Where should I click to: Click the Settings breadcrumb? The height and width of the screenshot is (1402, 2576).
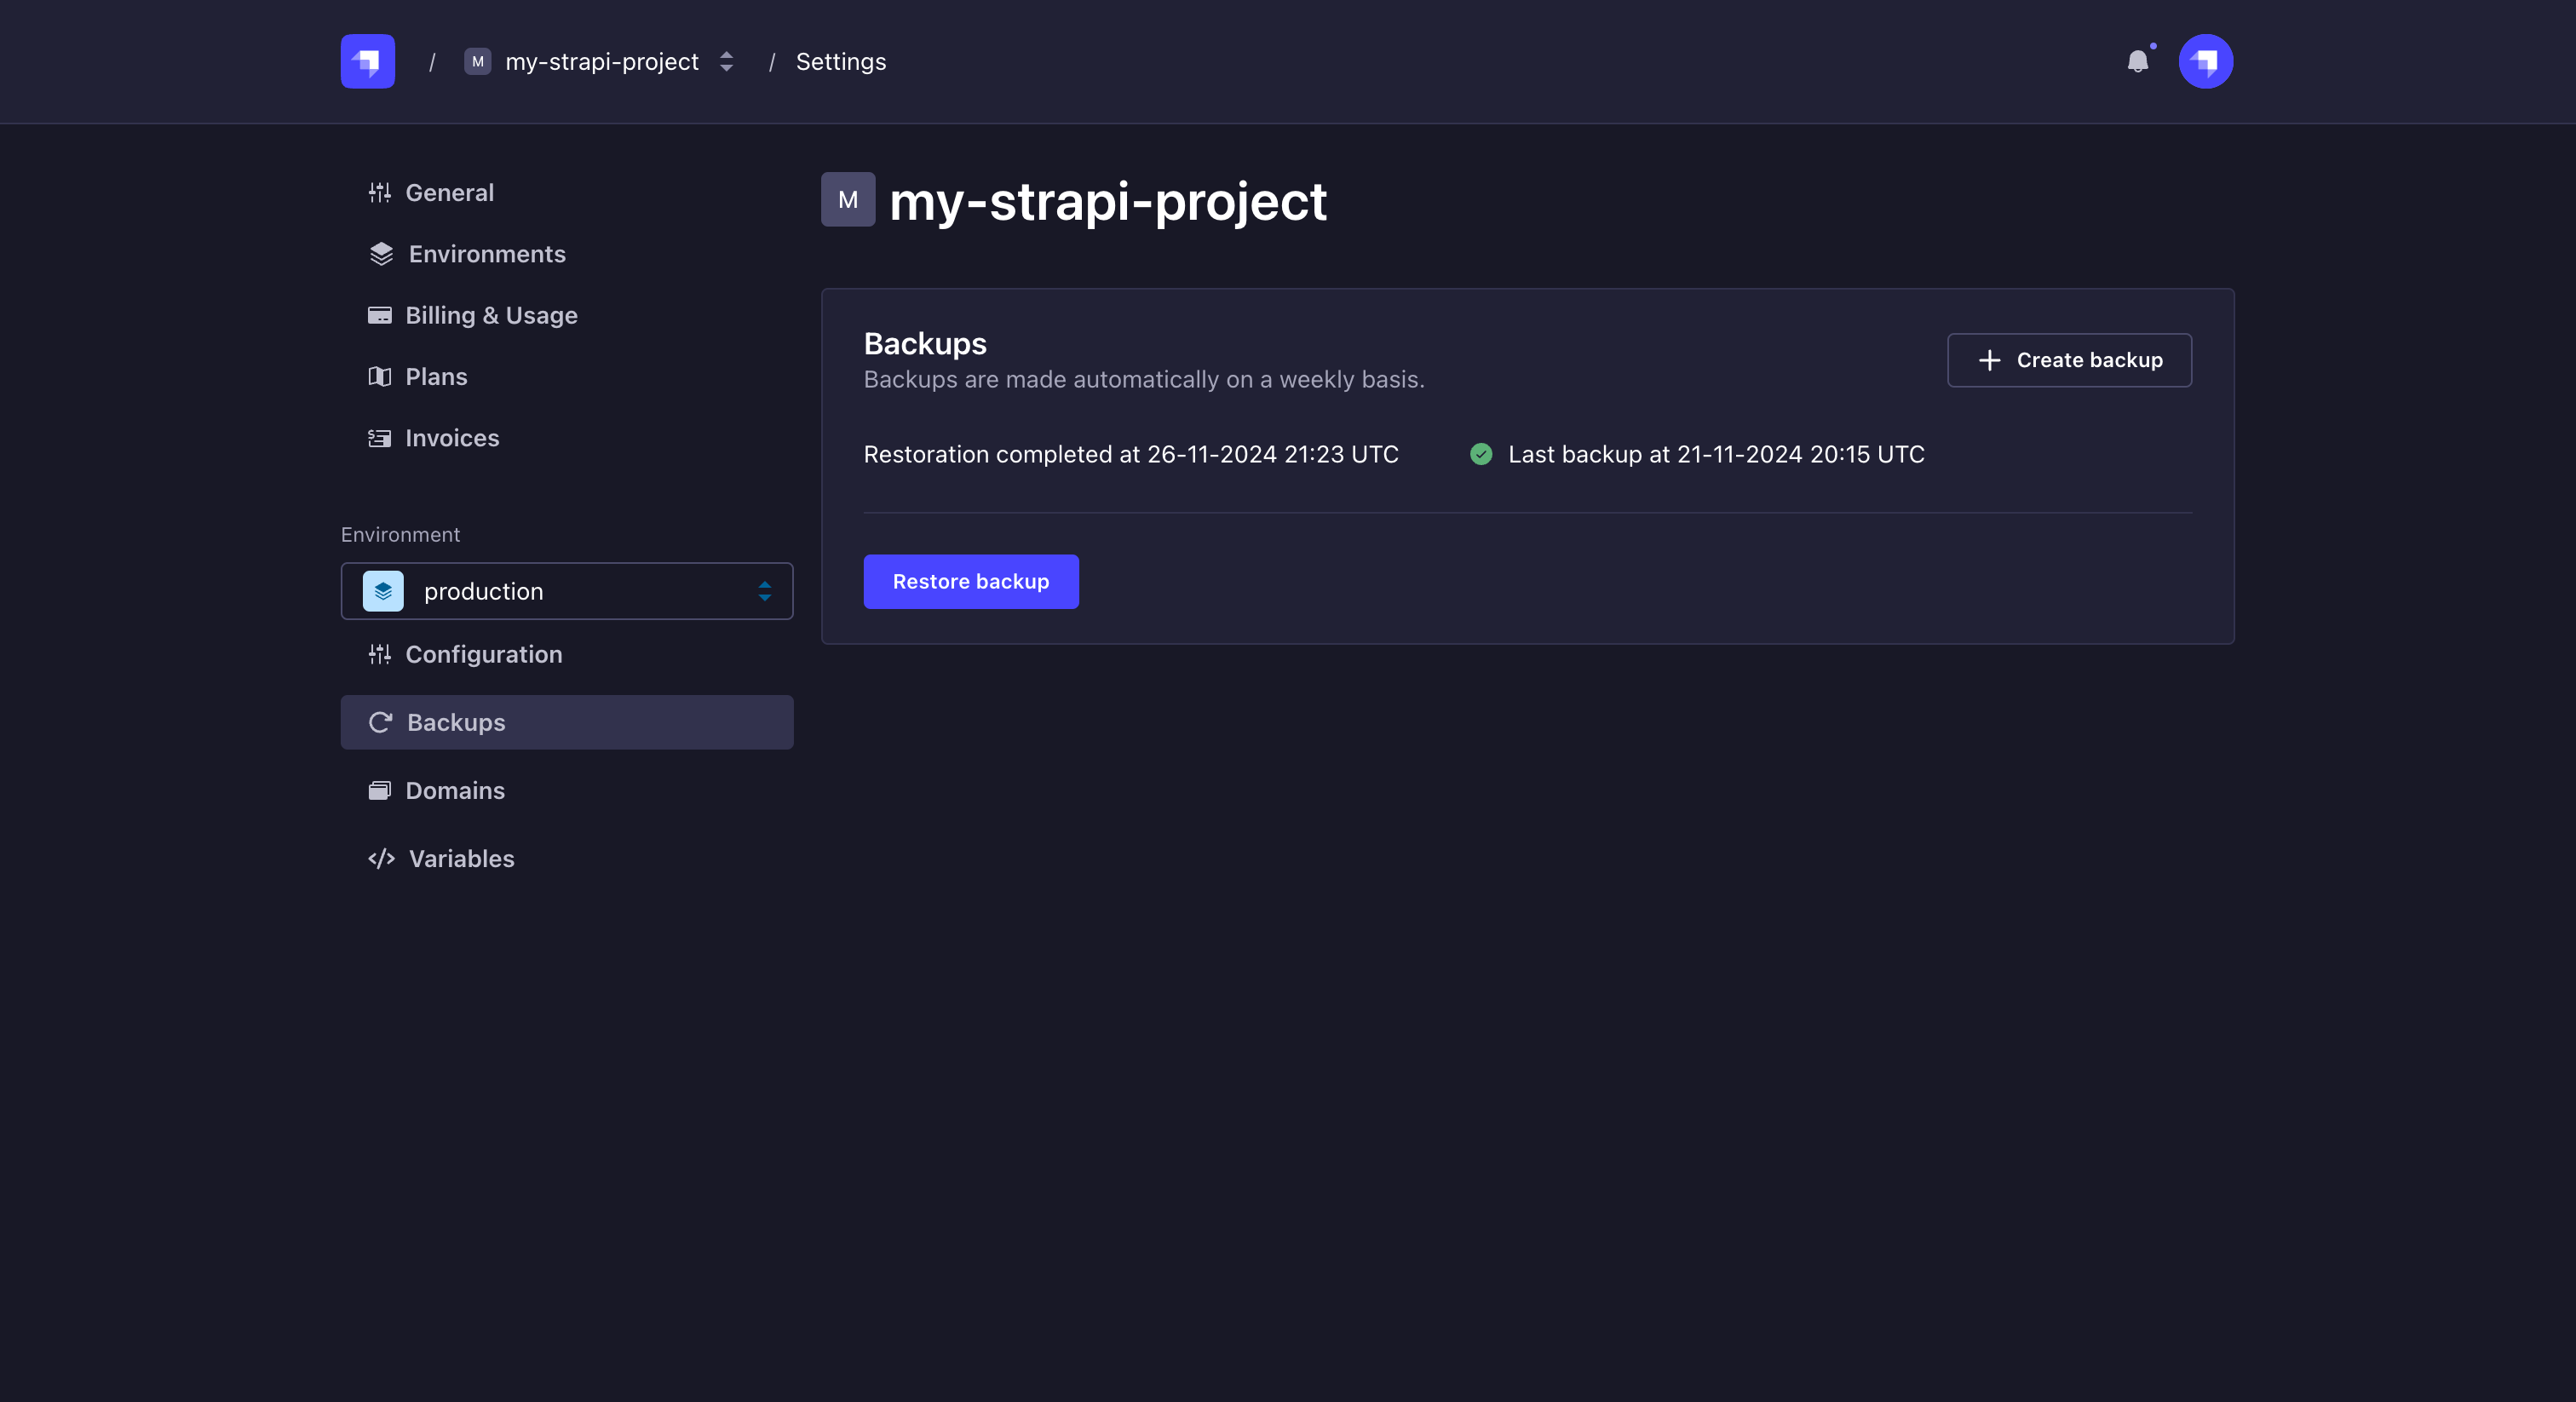(x=840, y=62)
